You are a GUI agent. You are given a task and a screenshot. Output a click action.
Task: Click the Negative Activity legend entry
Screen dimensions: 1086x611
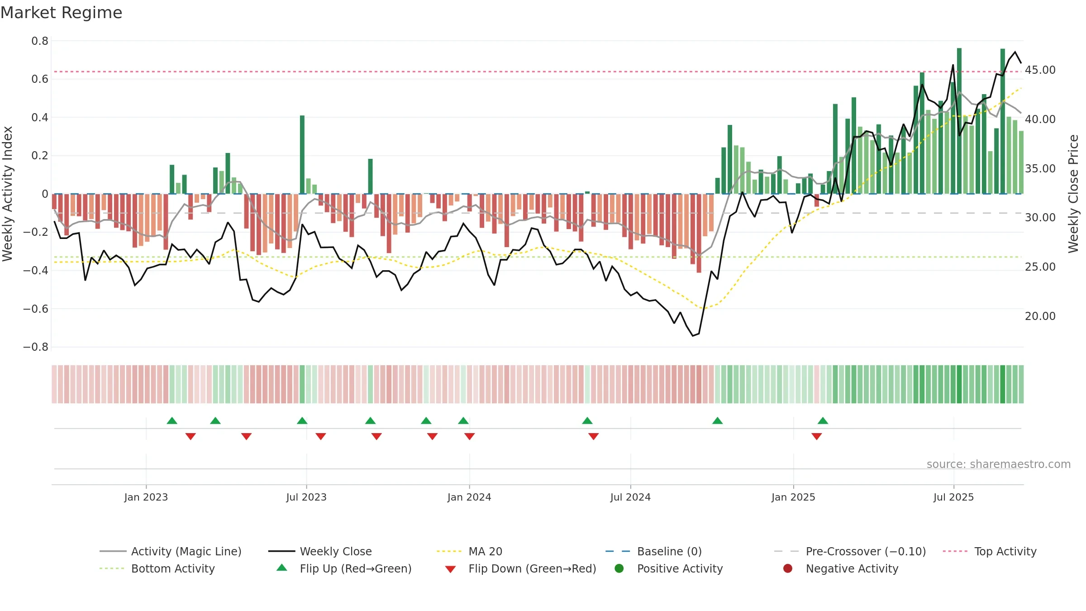(840, 568)
